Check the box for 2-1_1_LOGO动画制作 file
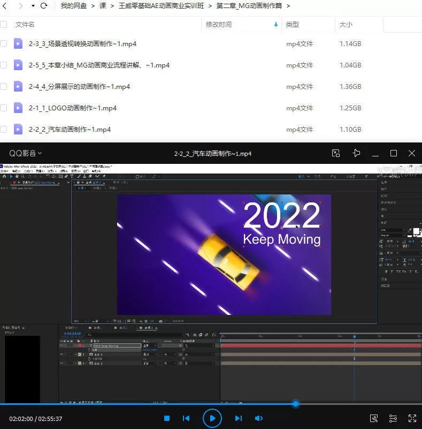Viewport: 422px width, 429px height. coord(4,108)
